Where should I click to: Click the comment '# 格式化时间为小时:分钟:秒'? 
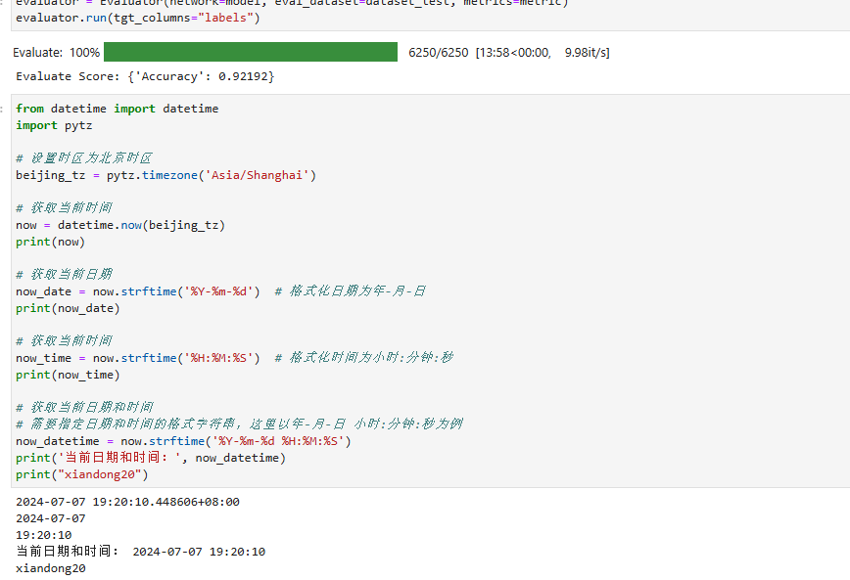coord(364,358)
